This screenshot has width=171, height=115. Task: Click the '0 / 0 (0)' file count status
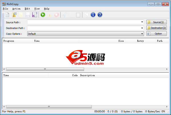[113, 111]
